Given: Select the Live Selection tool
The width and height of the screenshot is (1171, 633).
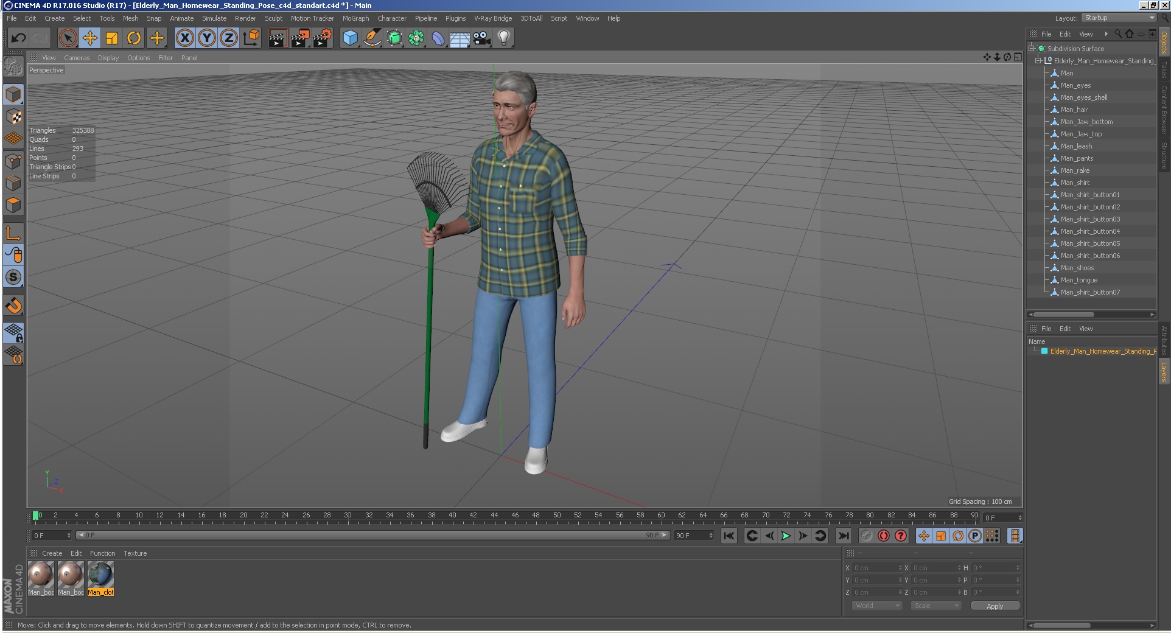Looking at the screenshot, I should point(68,38).
